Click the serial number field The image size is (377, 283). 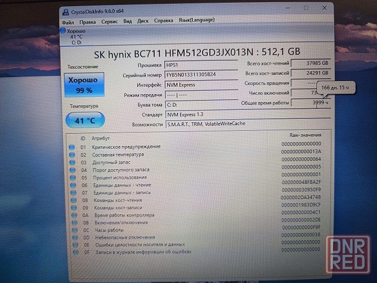click(201, 74)
